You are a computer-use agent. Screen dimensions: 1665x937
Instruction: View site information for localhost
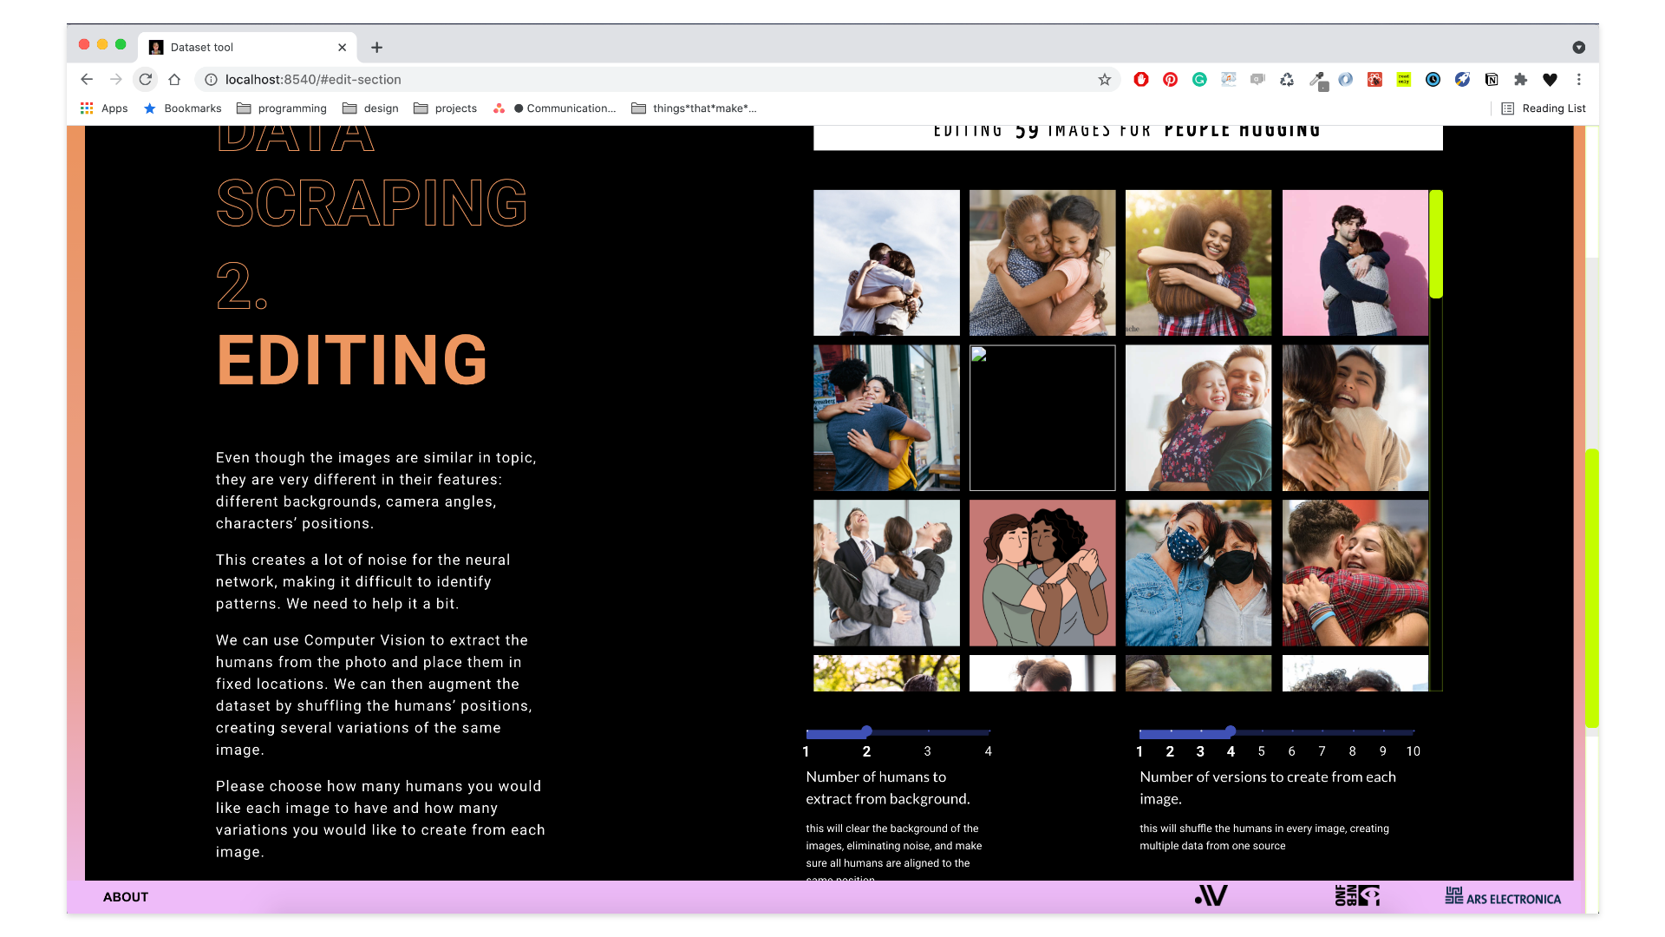pos(211,80)
